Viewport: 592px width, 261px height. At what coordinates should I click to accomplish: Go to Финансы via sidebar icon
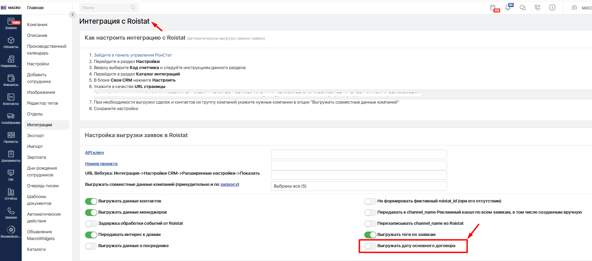11,80
